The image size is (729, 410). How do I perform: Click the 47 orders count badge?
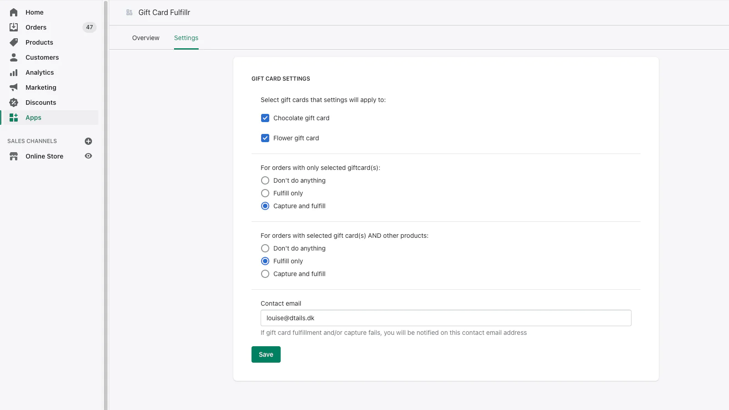(89, 27)
